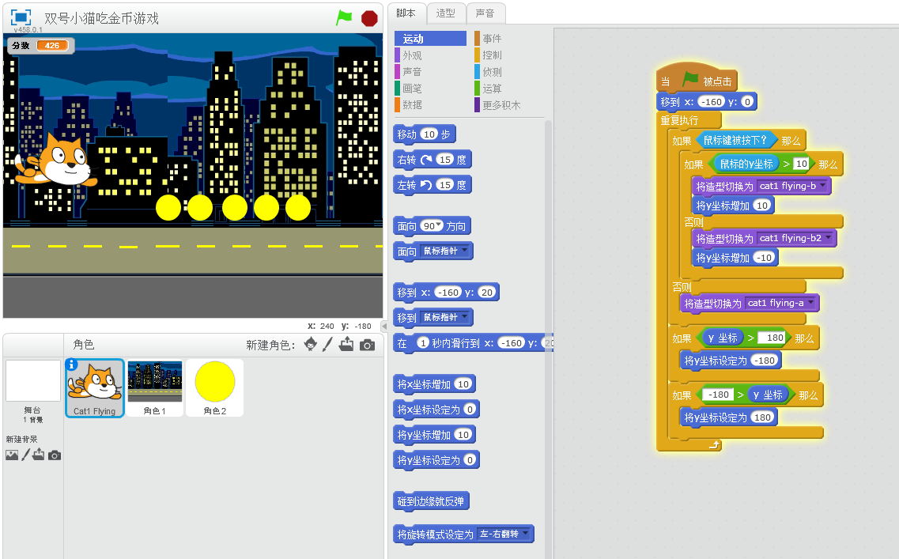Edit -180 value in 将y坐标设定为 script block
Viewport: 899px width, 559px height.
click(x=765, y=361)
